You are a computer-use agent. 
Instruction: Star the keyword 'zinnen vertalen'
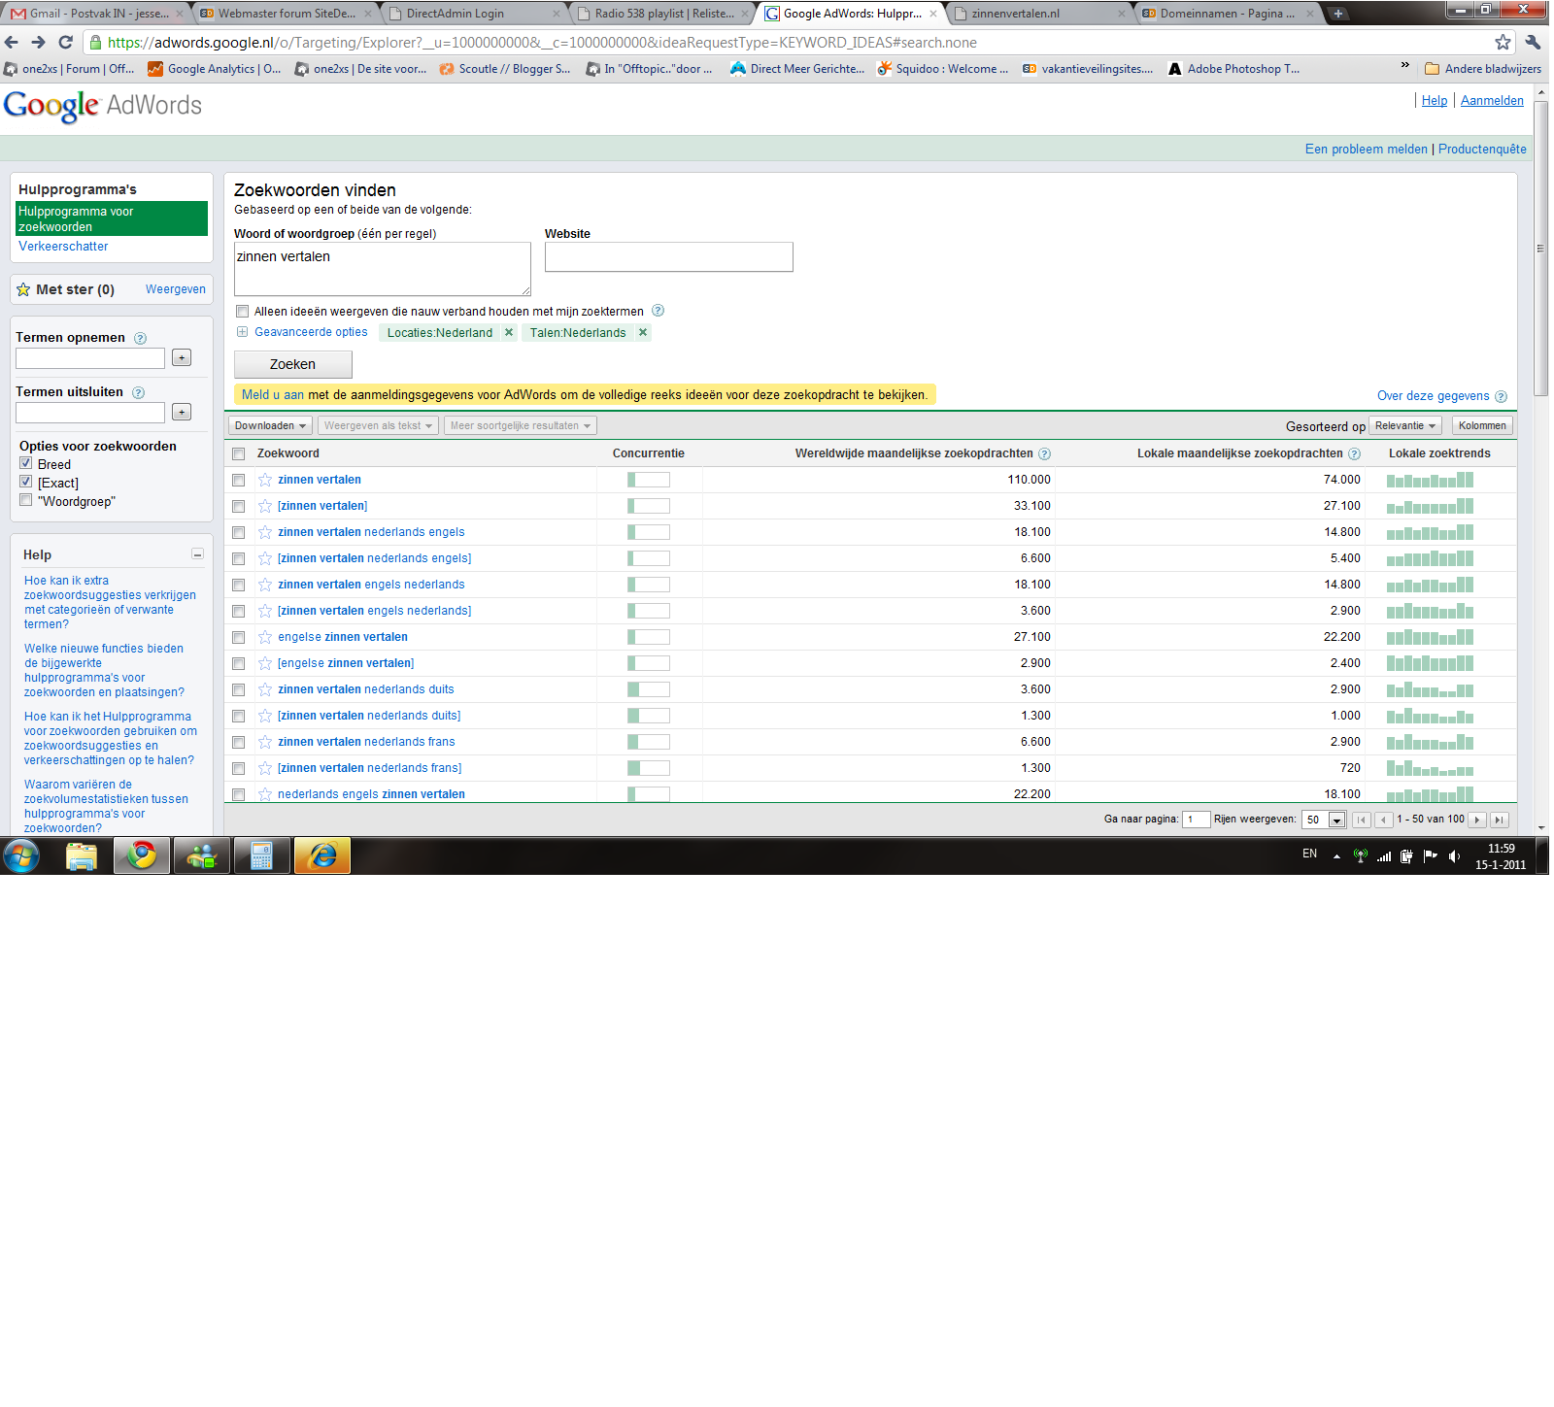pos(265,480)
